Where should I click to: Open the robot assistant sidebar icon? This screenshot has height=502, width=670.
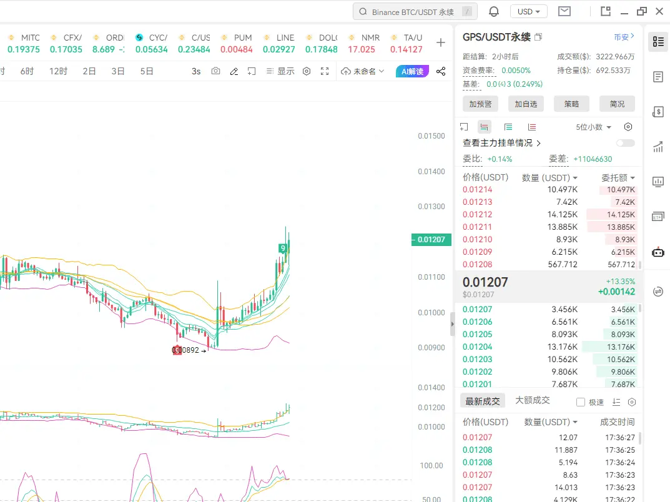(658, 252)
